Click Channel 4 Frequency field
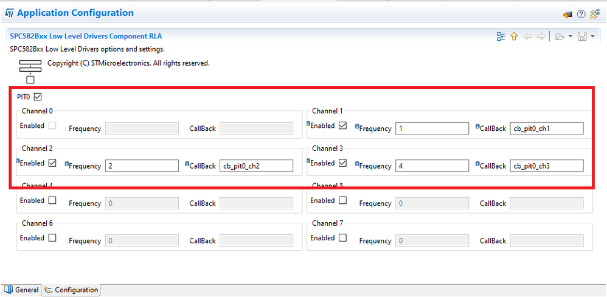 point(142,203)
